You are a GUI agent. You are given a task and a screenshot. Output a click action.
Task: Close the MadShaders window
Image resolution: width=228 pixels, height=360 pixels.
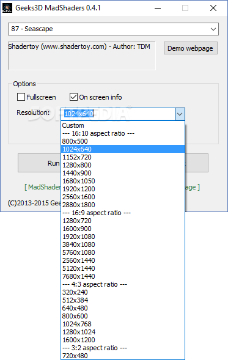(x=213, y=8)
